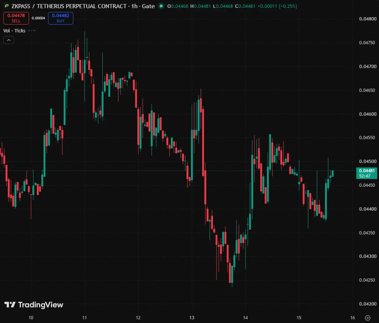The height and width of the screenshot is (323, 379).
Task: Click the 0.00004 spread value
Action: 38,18
